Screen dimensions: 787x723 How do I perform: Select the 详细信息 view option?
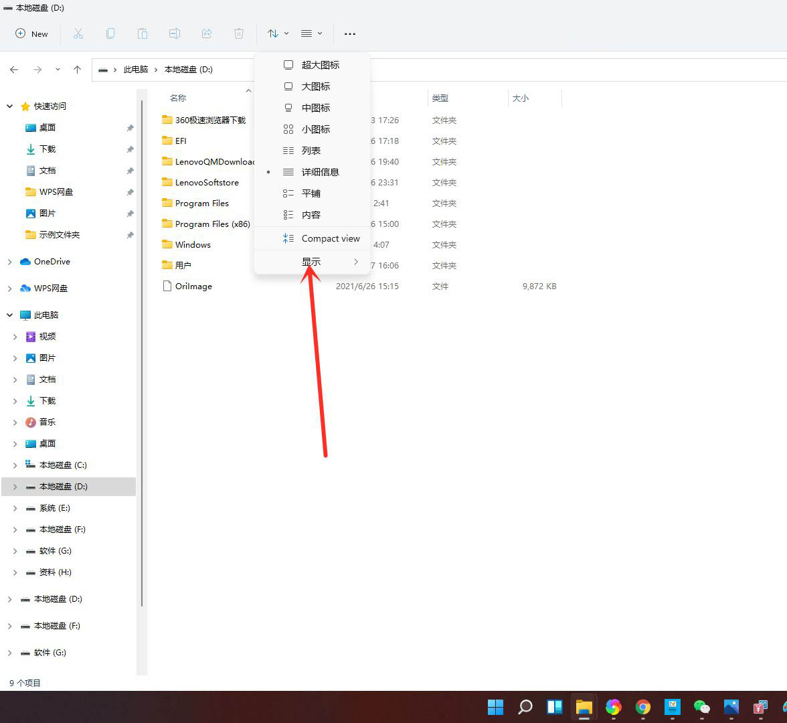(x=320, y=171)
